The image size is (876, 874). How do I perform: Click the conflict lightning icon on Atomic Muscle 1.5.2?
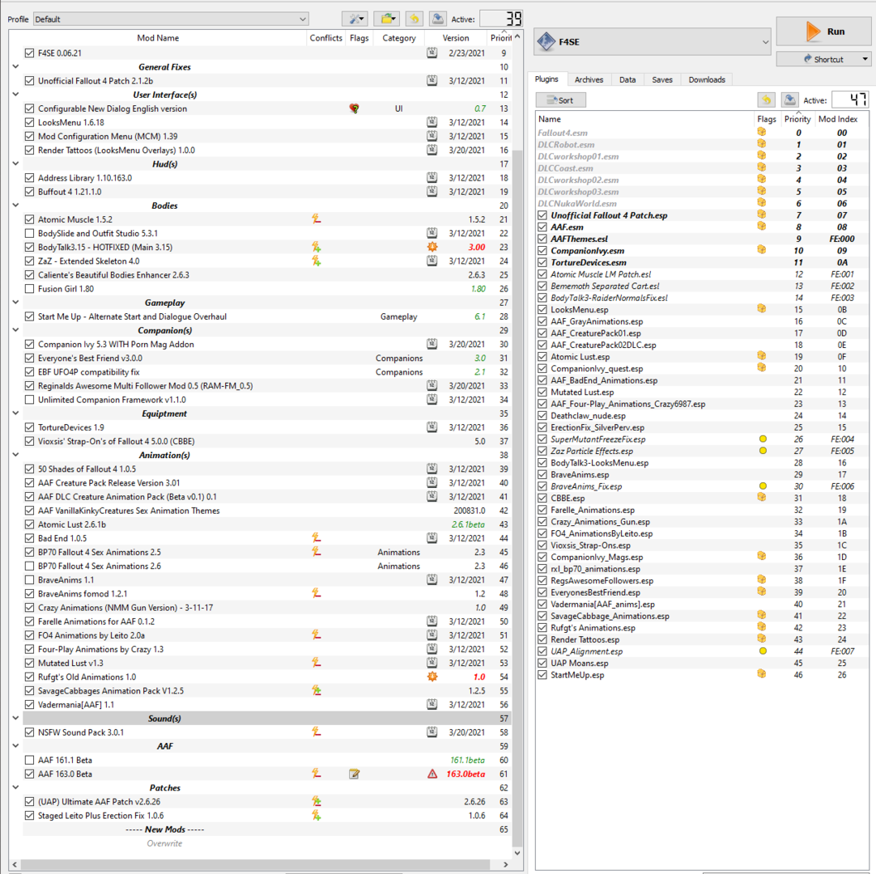(x=317, y=219)
